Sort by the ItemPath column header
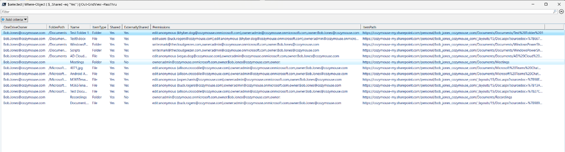565x152 pixels. [453, 27]
